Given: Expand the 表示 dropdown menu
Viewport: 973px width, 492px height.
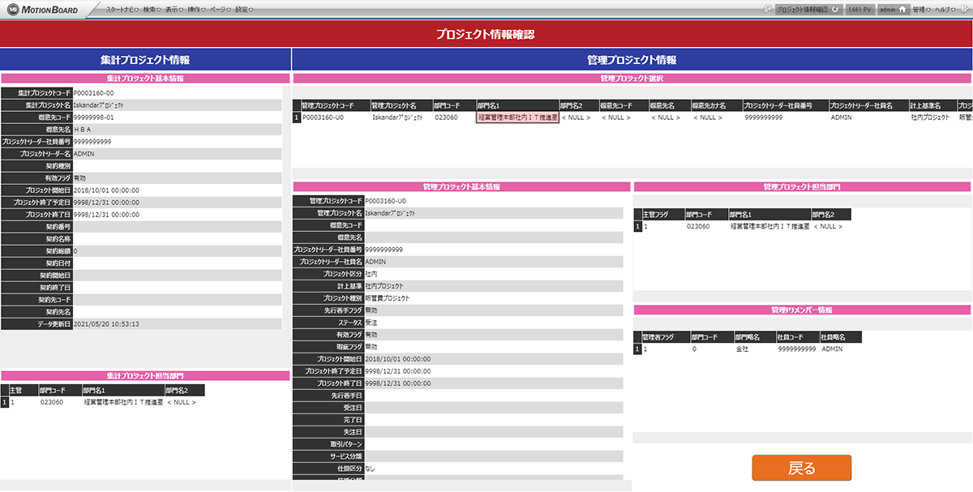Looking at the screenshot, I should coord(174,10).
